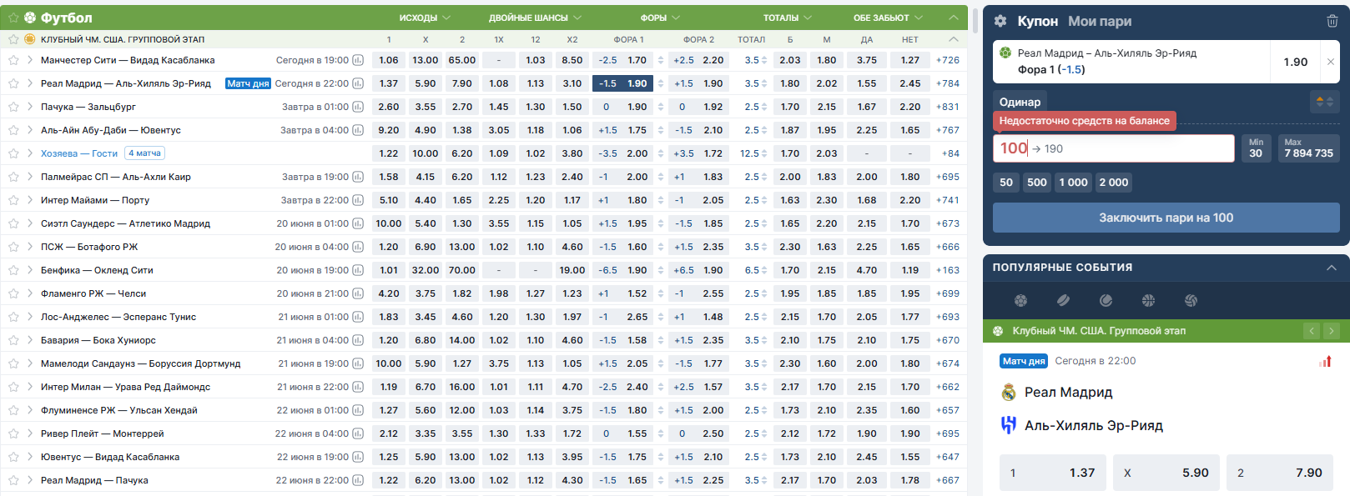1350x496 pixels.
Task: Pick draw odds 5.90 in popular match card
Action: click(1166, 473)
